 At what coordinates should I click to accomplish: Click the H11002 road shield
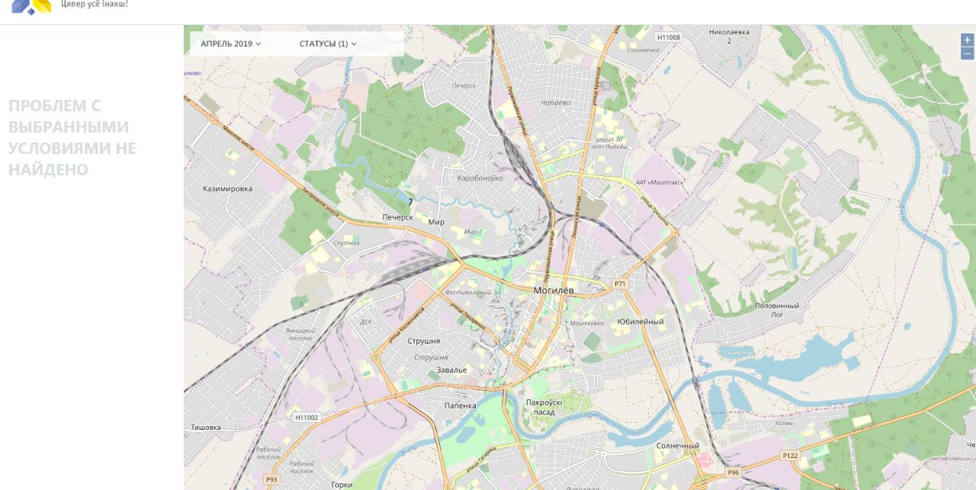(307, 417)
